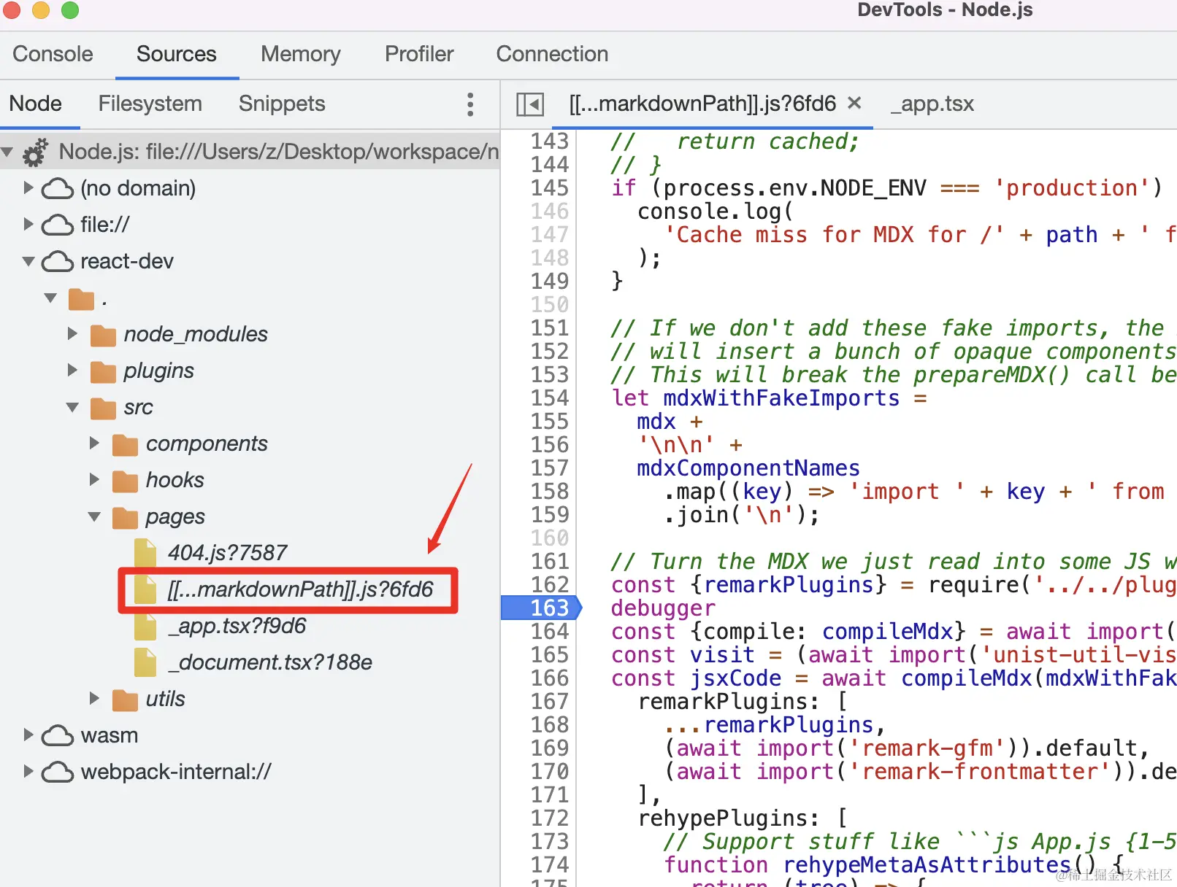Click the src folder icon

tap(103, 408)
